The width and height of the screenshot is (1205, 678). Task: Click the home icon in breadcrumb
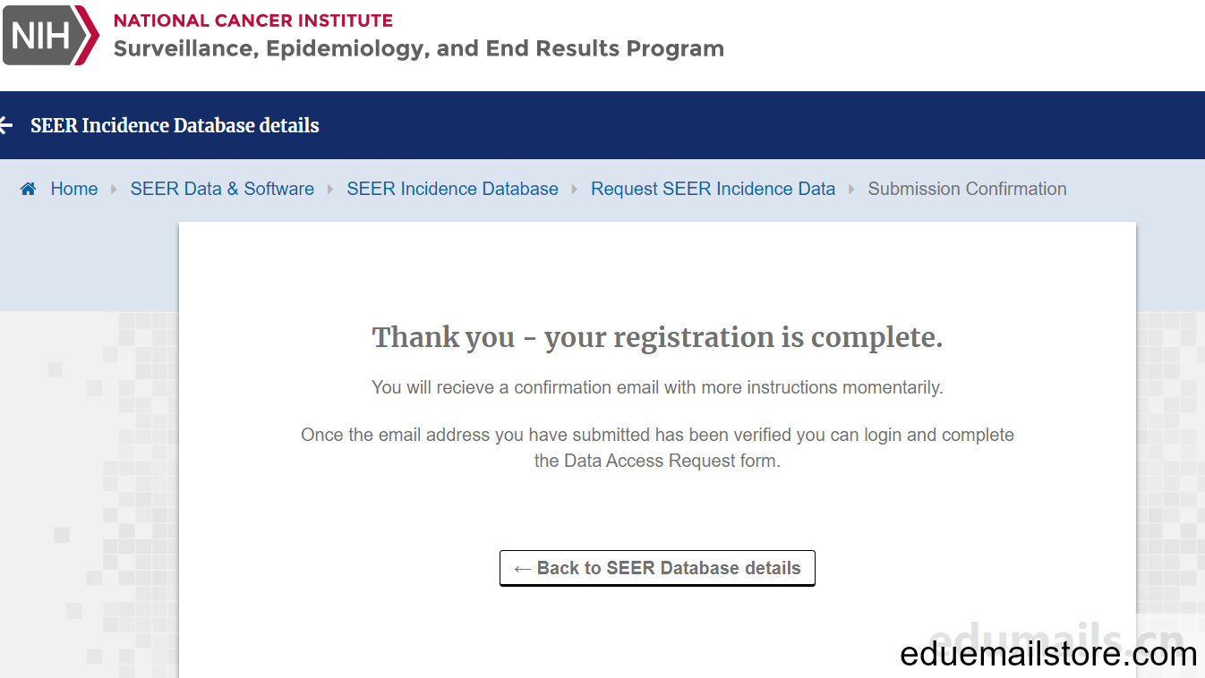click(29, 189)
